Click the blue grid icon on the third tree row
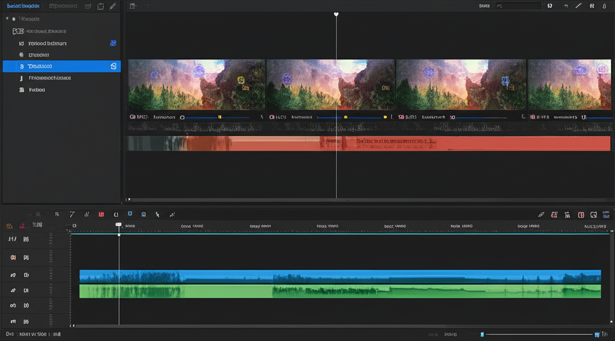The image size is (615, 341). pos(113,43)
